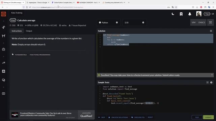
Task: Click RESET button
Action: (150, 117)
